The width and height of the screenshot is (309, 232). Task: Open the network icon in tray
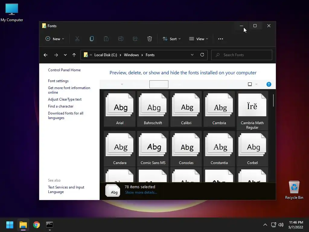(x=273, y=225)
